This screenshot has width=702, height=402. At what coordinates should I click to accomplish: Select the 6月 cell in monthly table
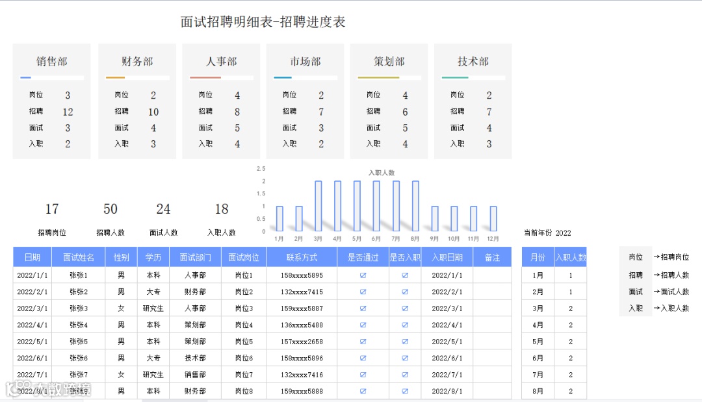[538, 358]
